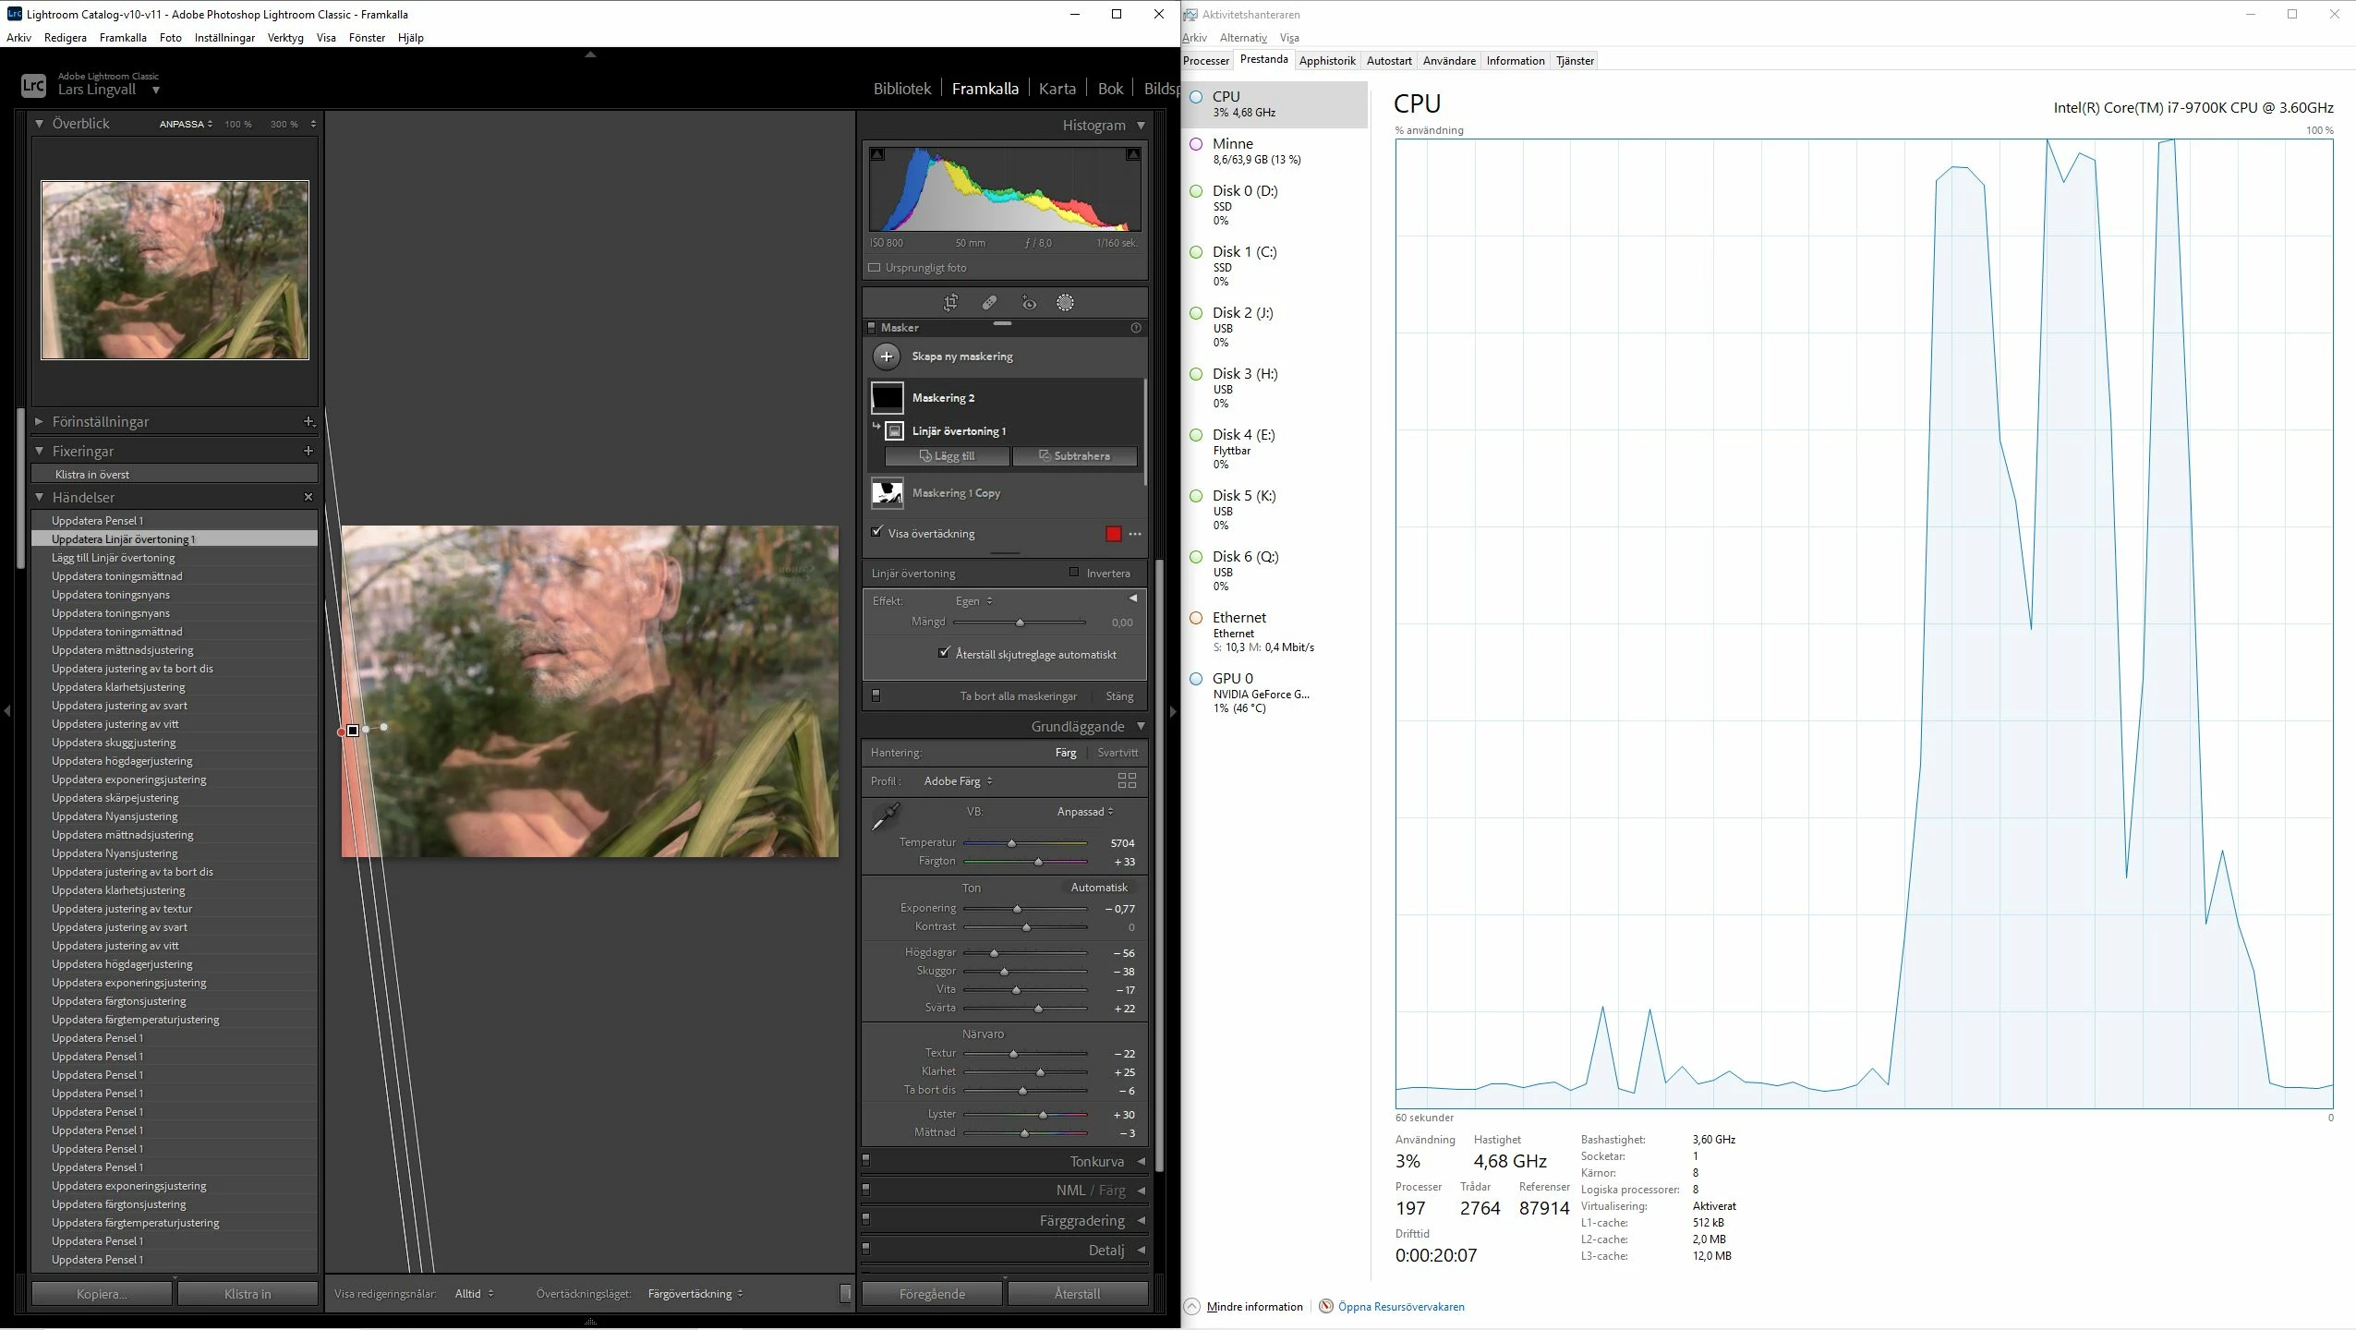Screen dimensions: 2356x1330
Task: Select the Healing bandage tool
Action: pyautogui.click(x=989, y=302)
